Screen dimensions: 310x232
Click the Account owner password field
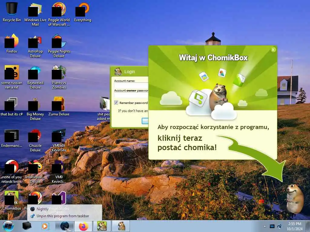131,95
